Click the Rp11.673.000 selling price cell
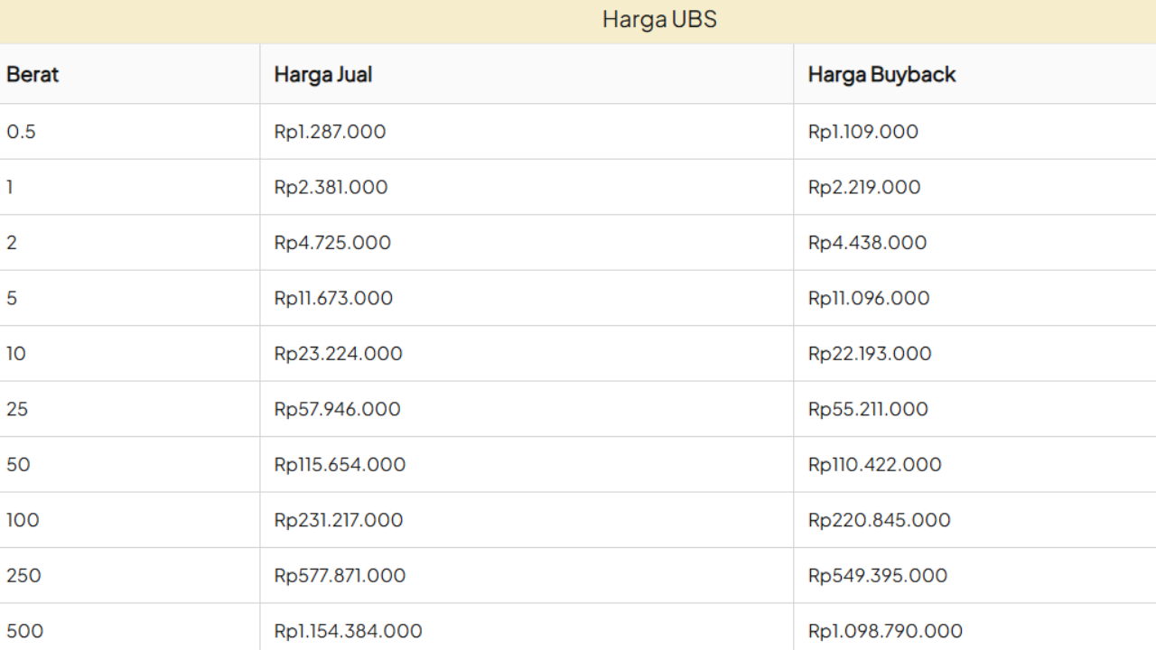 (x=333, y=299)
